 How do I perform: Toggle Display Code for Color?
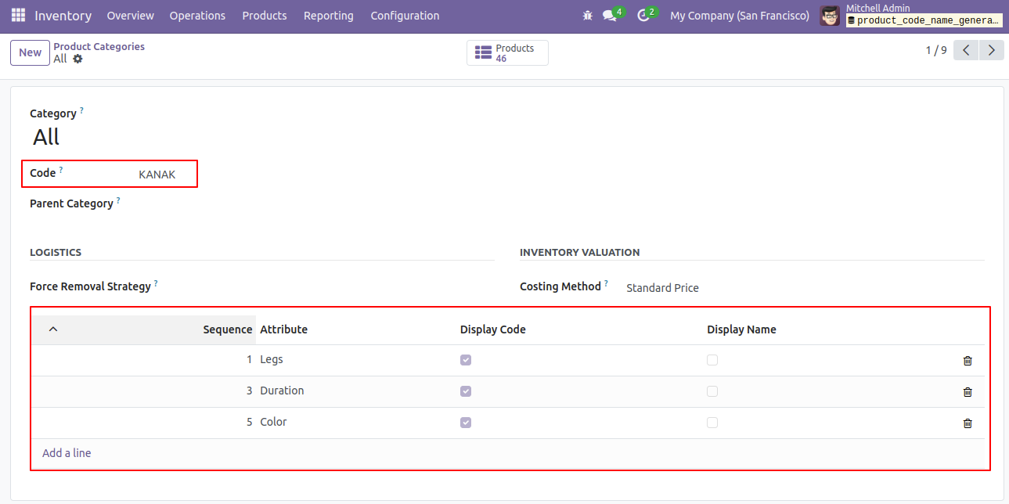(466, 423)
